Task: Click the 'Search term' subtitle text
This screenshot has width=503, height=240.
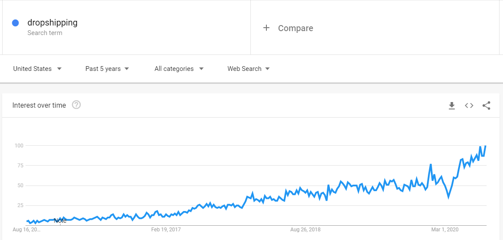Action: coord(45,33)
